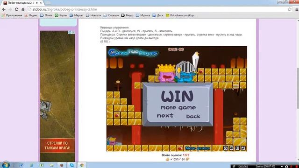Open the browser home page icon
Screen dimensions: 299x168
(x=23, y=9)
